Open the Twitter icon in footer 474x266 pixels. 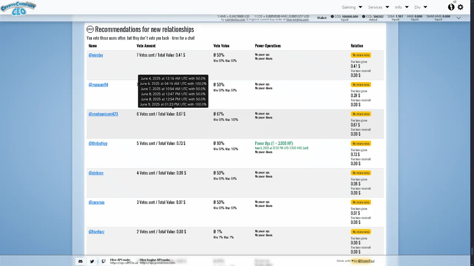(92, 261)
